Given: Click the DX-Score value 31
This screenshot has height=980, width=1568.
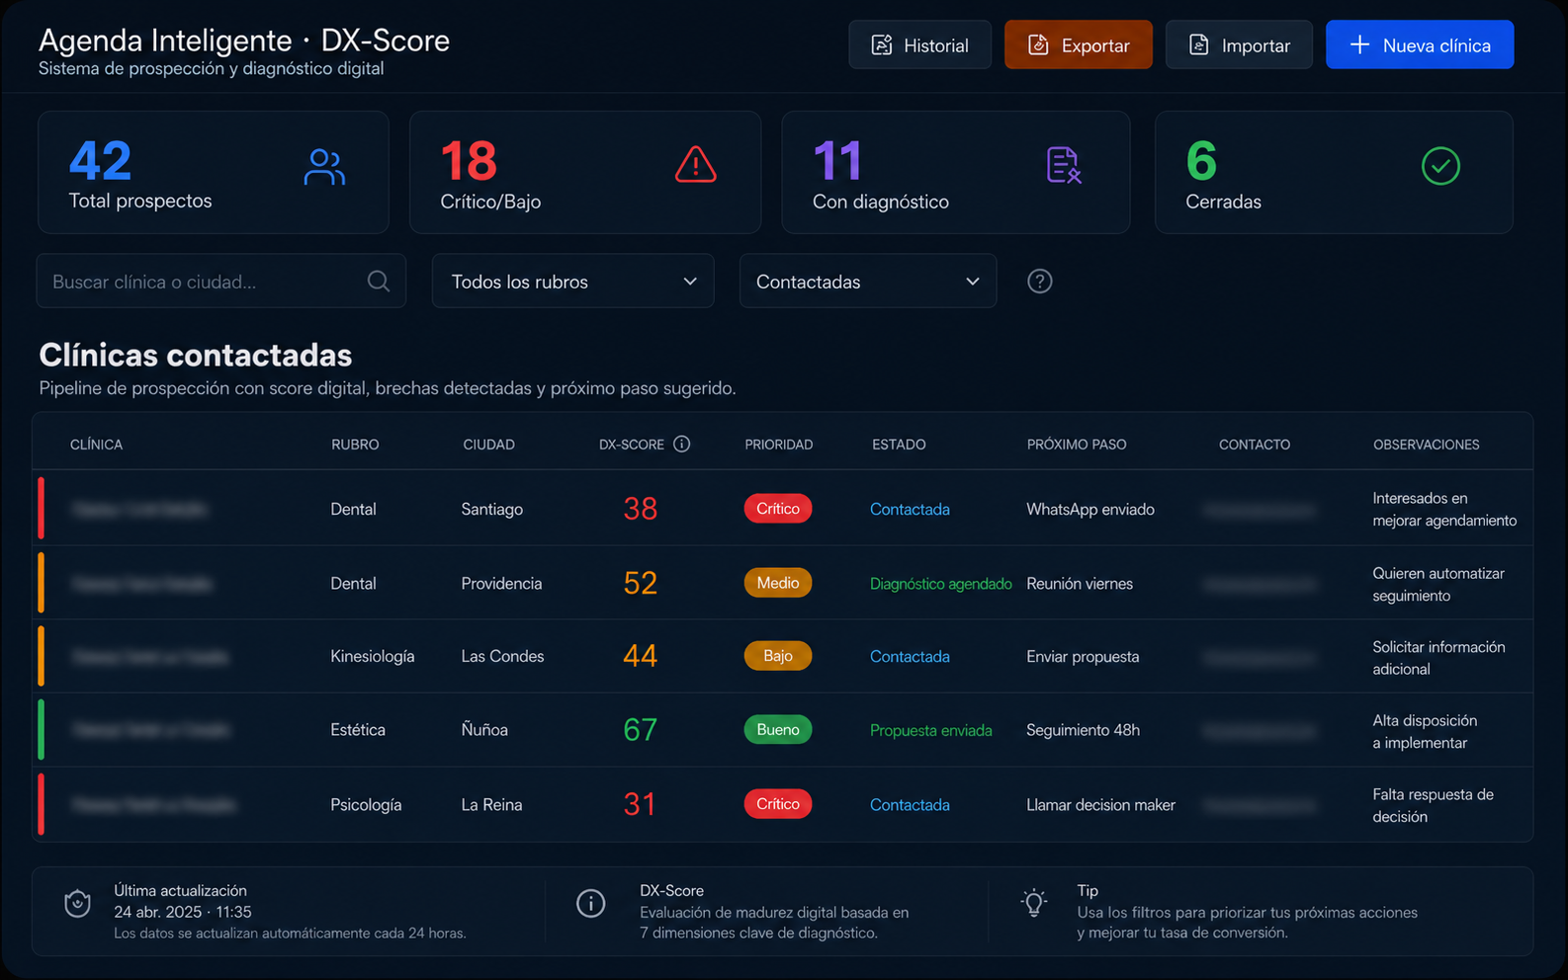Looking at the screenshot, I should pos(640,804).
